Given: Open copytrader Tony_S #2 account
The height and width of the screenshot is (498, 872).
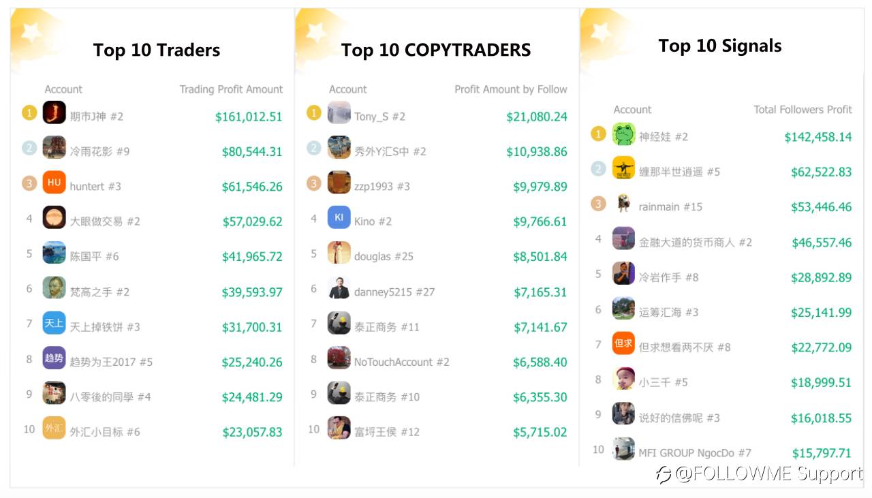Looking at the screenshot, I should pos(379,116).
